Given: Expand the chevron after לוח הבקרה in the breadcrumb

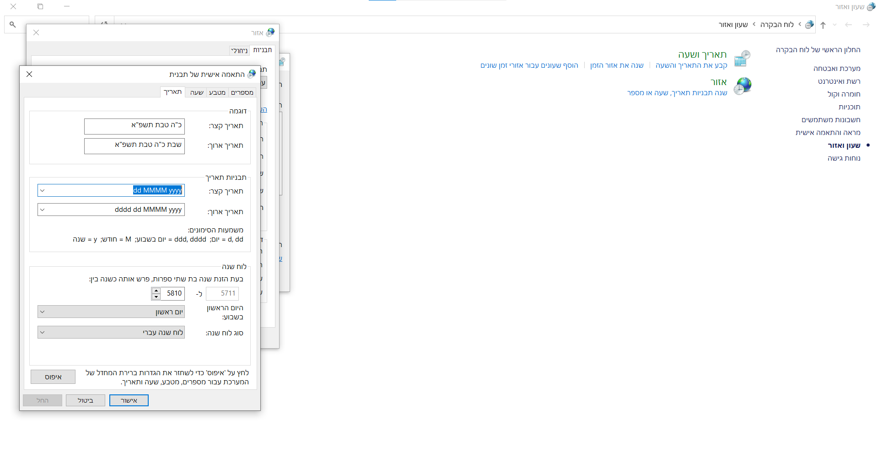Looking at the screenshot, I should click(754, 25).
